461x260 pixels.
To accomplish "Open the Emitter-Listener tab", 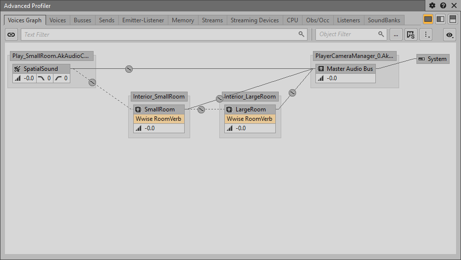I will (x=143, y=20).
